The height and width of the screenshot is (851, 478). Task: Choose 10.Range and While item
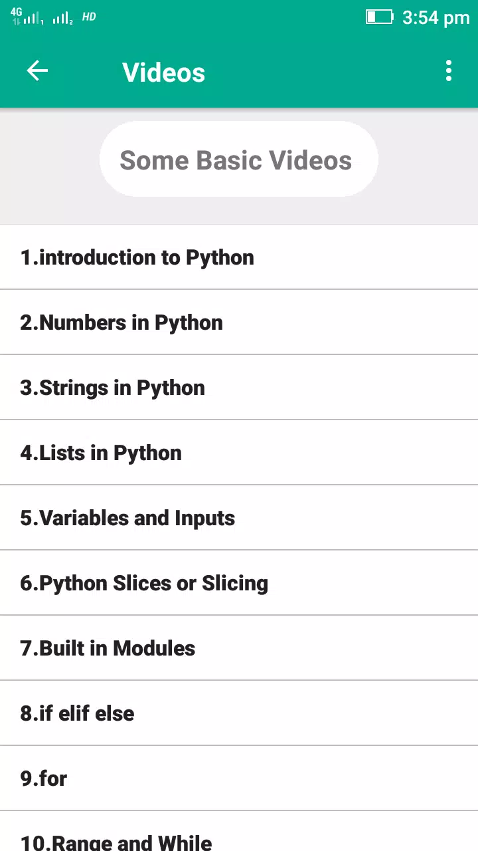click(x=239, y=832)
